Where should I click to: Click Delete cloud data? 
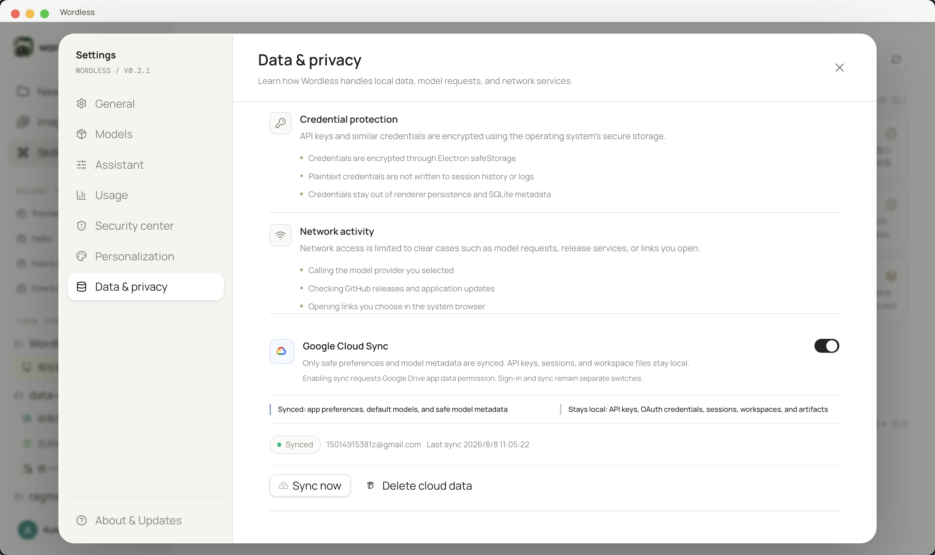pos(419,485)
